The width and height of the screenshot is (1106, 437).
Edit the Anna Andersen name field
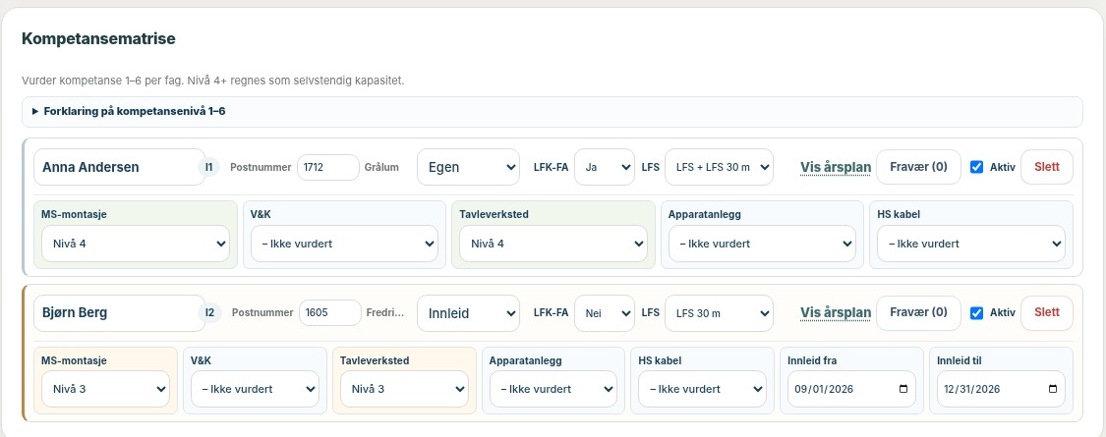pyautogui.click(x=119, y=167)
